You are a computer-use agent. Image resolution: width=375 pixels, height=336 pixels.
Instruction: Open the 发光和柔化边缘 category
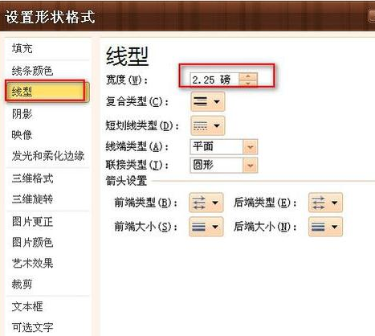(47, 156)
